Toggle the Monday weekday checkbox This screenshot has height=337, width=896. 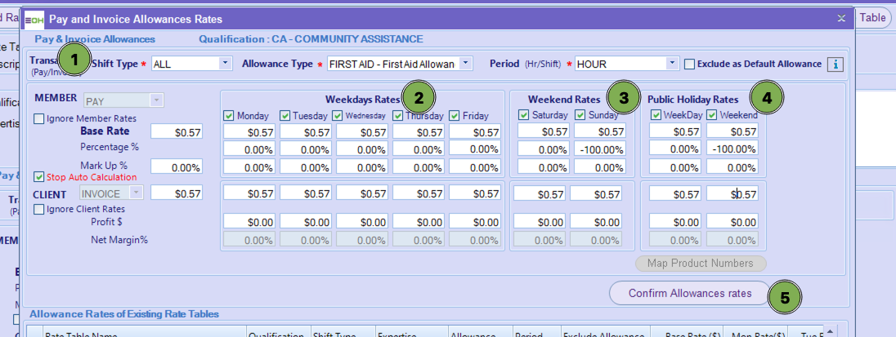[229, 116]
